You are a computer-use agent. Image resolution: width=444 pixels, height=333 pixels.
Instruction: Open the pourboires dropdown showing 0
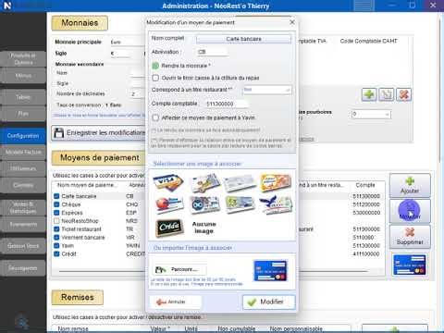tap(371, 114)
